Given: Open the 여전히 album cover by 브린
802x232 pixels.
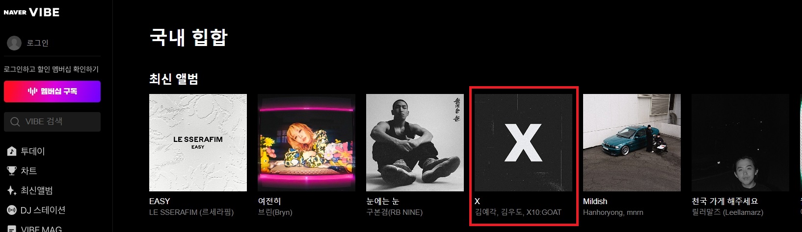Looking at the screenshot, I should click(x=306, y=142).
